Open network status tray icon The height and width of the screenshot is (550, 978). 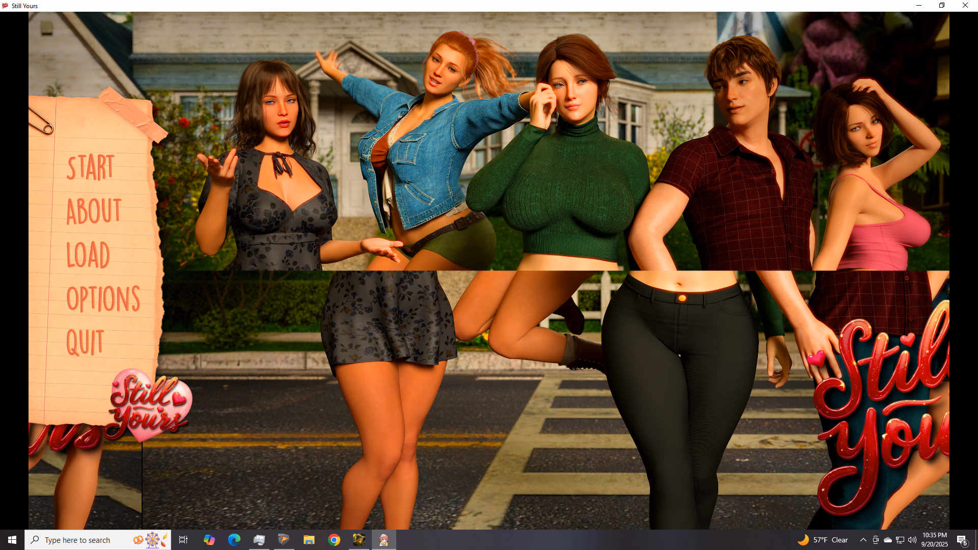[900, 540]
